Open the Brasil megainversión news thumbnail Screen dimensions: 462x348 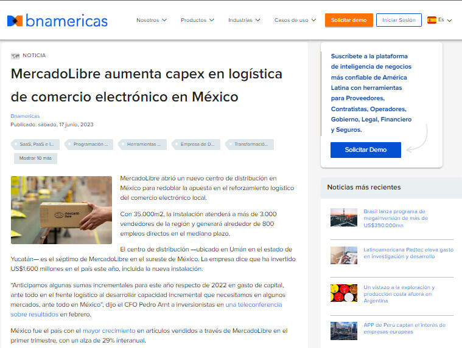343,217
